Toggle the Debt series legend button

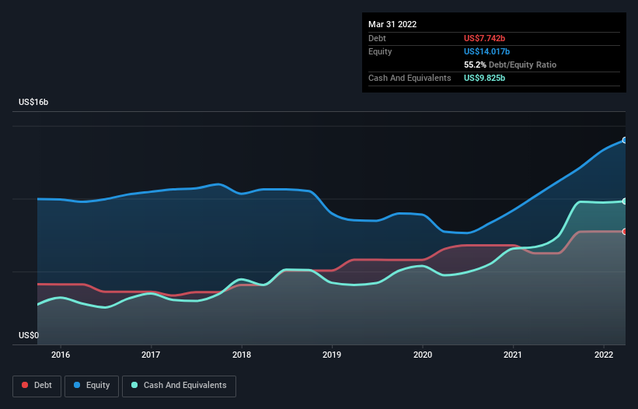pyautogui.click(x=37, y=386)
